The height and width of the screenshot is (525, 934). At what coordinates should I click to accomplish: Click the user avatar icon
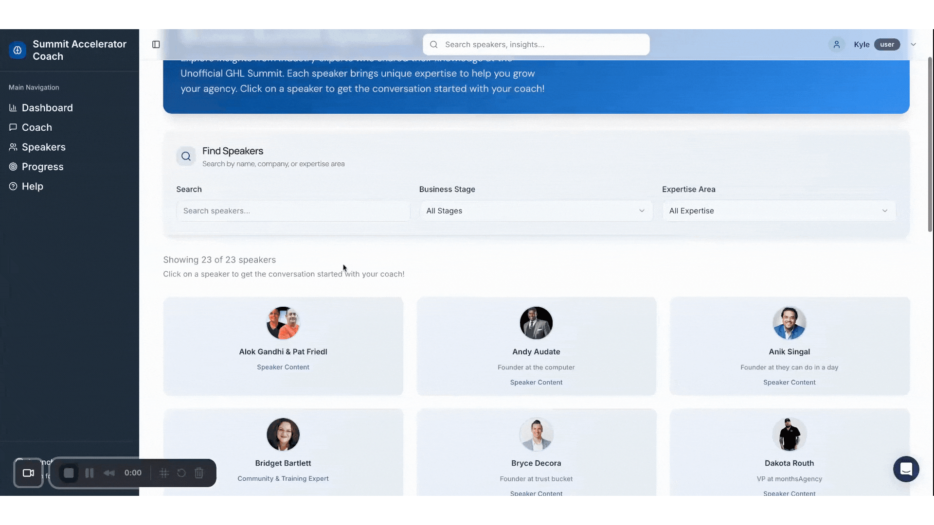[x=836, y=45]
